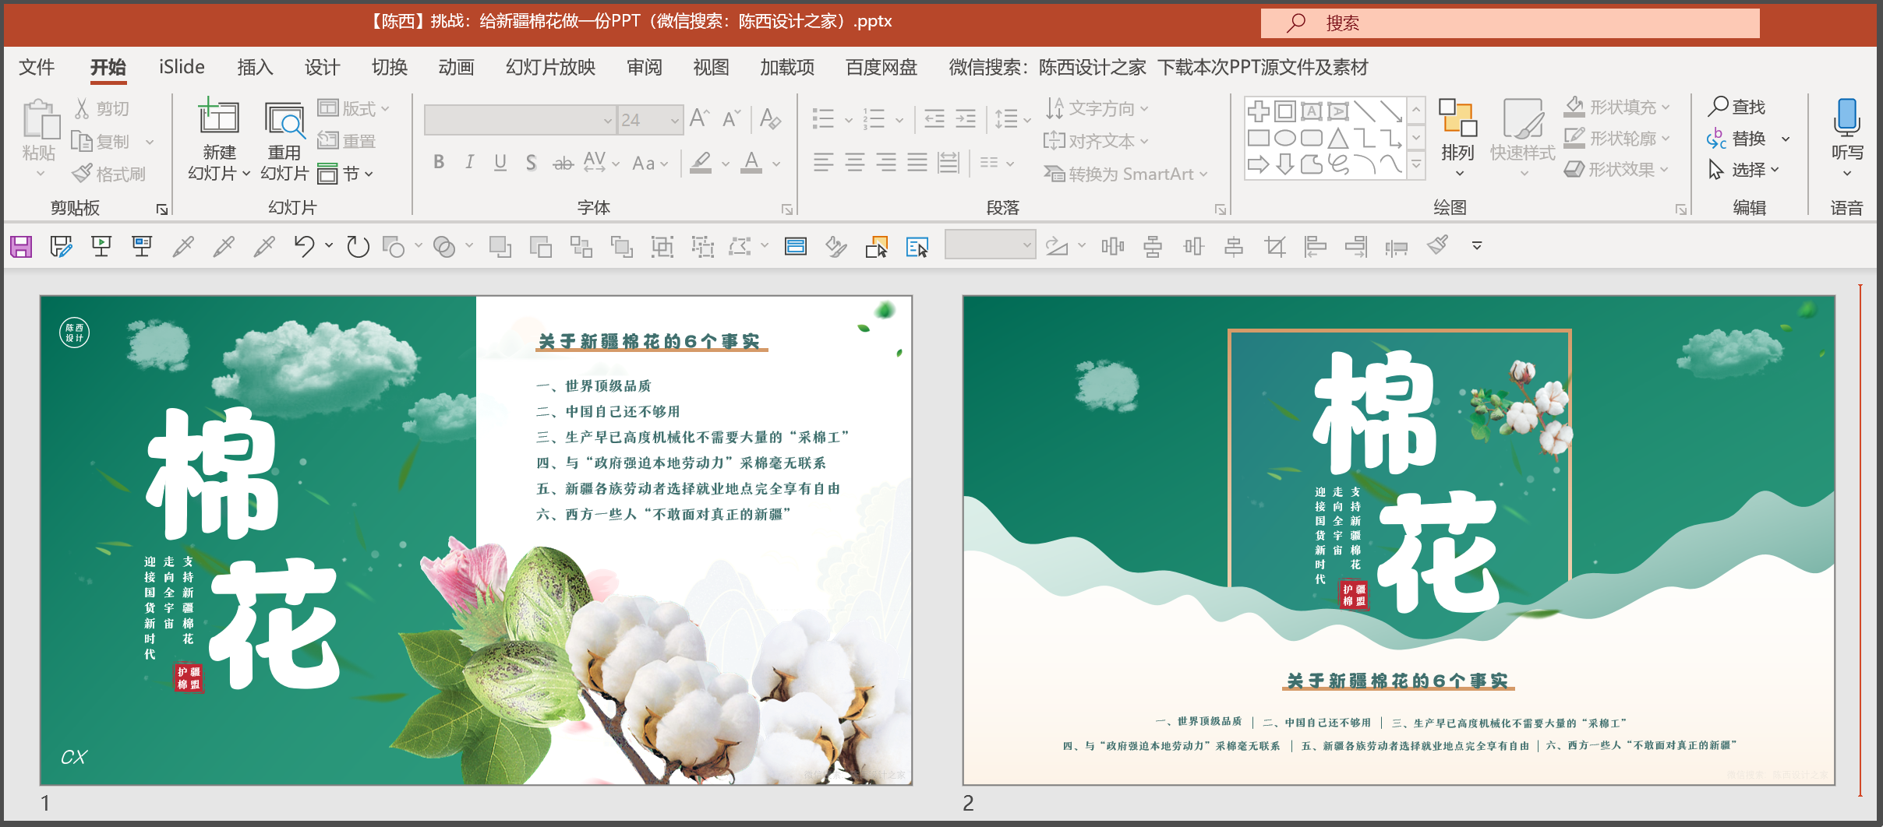Toggle justify text alignment
This screenshot has height=827, width=1883.
click(x=917, y=162)
